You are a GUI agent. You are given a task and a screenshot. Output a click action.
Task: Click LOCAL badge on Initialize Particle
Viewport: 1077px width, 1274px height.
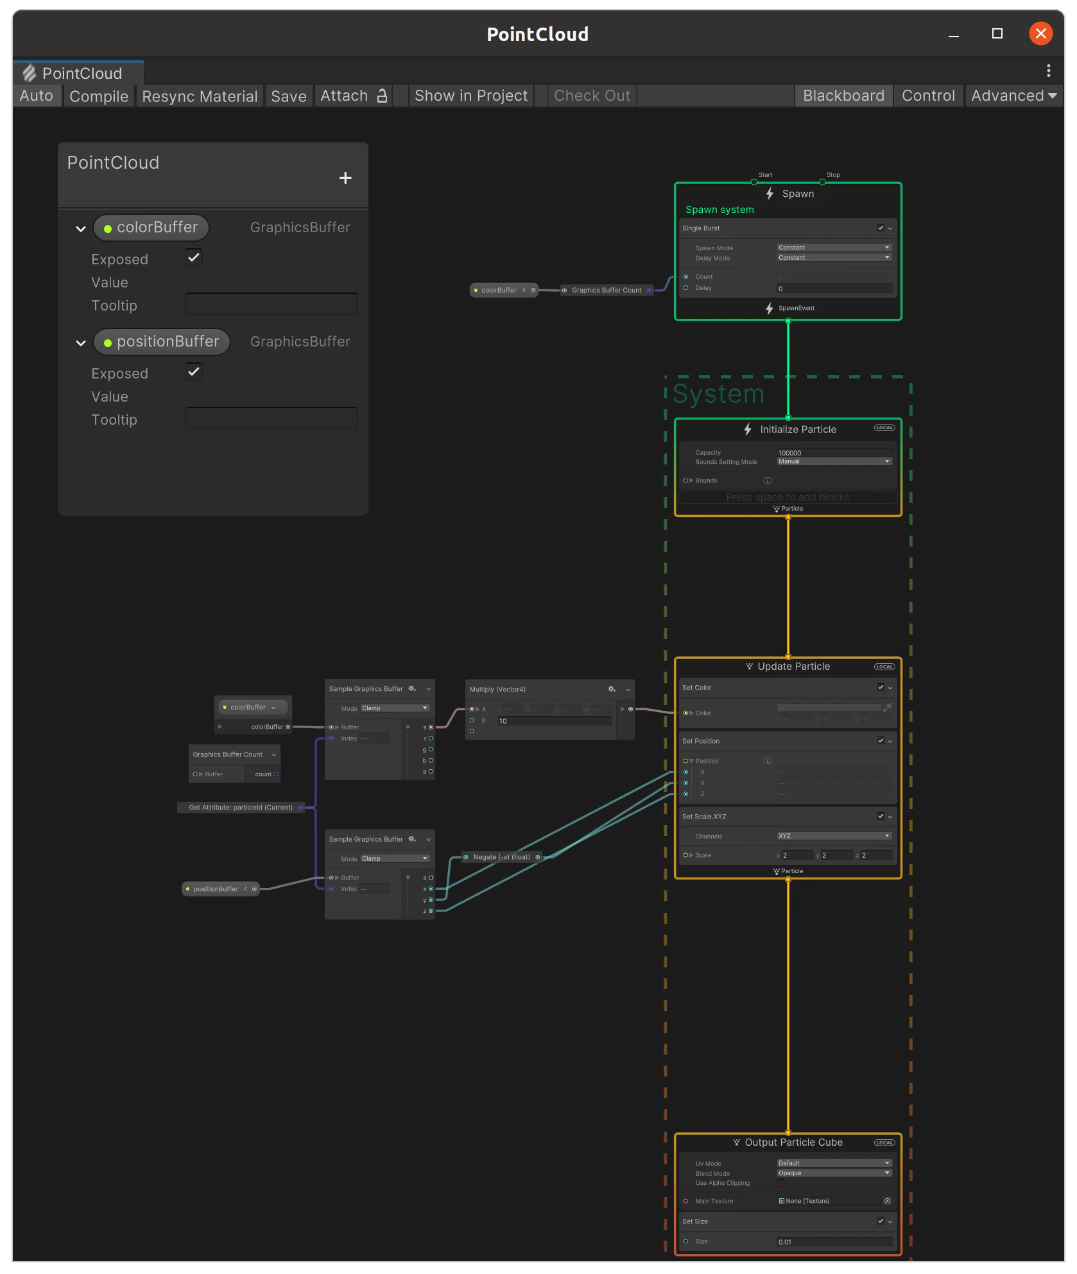(884, 428)
